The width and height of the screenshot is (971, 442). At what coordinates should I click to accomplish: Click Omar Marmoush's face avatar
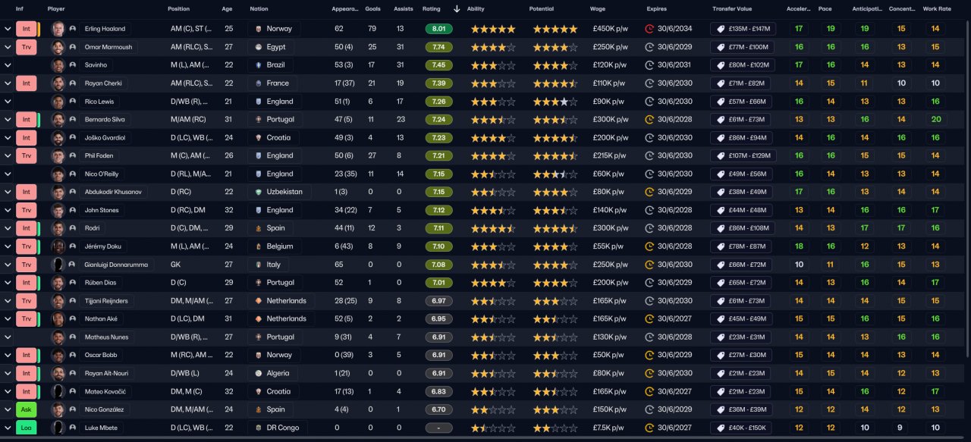58,47
